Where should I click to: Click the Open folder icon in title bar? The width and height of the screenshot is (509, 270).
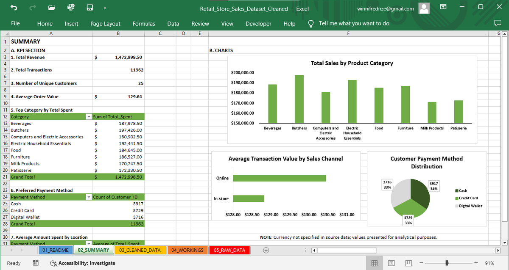pos(51,8)
